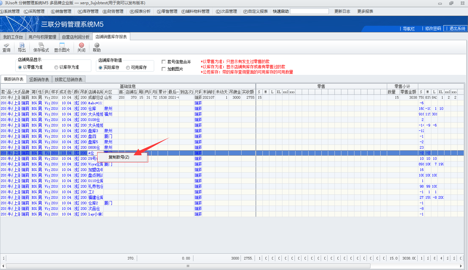Open the 次品管理 menu
Viewport: 468px width, 270px height.
[226, 11]
